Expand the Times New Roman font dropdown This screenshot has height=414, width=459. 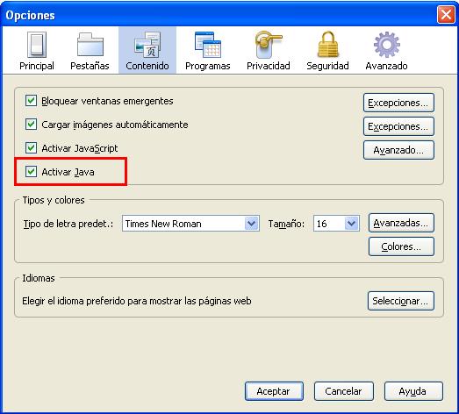251,224
